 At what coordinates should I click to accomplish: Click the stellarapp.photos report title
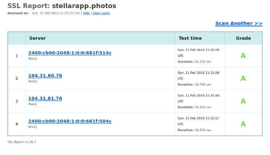(x=84, y=6)
